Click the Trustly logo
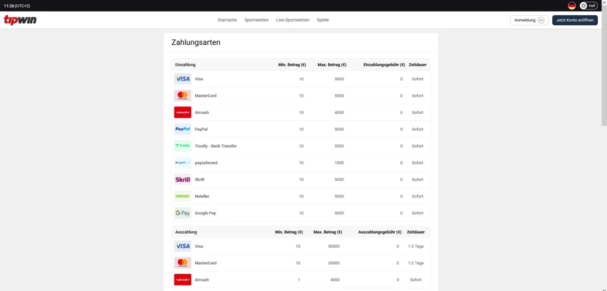Image resolution: width=607 pixels, height=291 pixels. (x=183, y=146)
